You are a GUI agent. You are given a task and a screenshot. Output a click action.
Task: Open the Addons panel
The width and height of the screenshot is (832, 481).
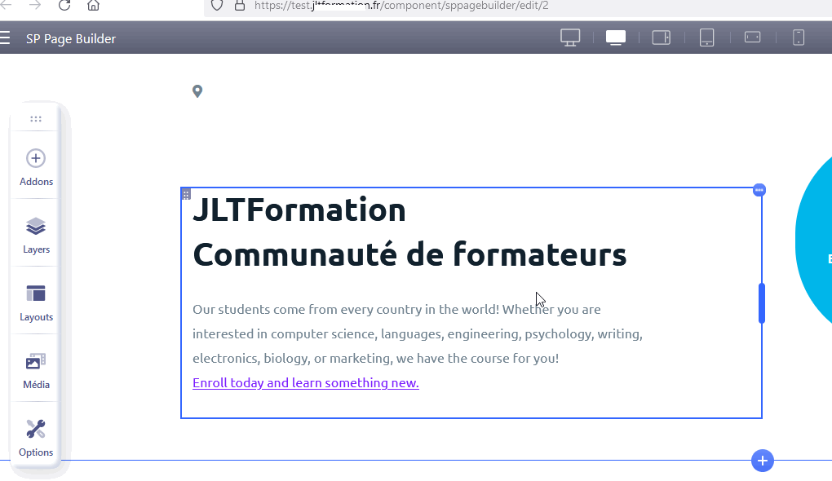(x=36, y=168)
